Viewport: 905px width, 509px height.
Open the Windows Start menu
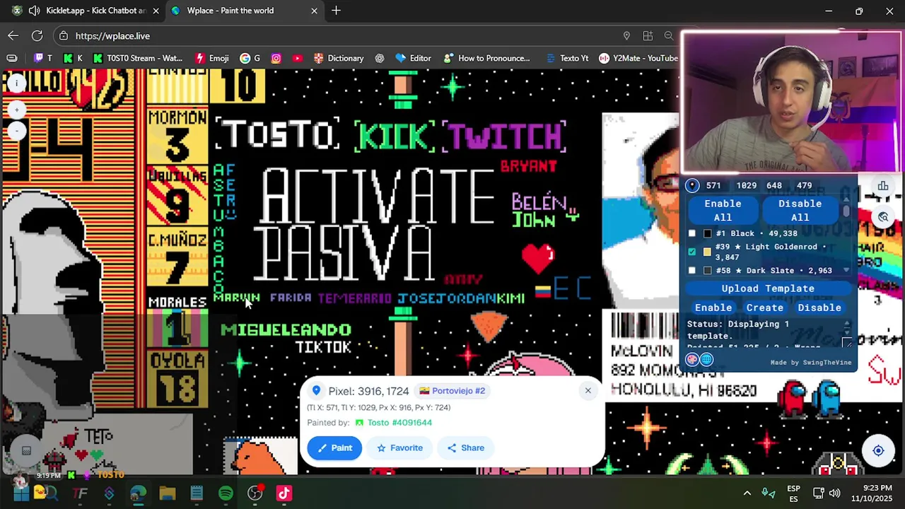21,493
